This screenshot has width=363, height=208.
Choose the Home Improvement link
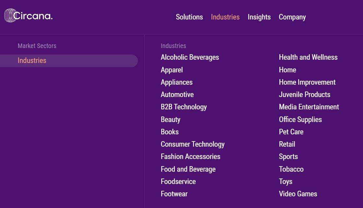pos(307,82)
